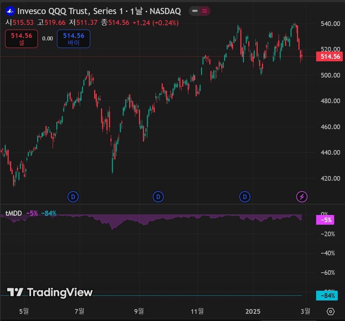Click the 2025 time axis label
Image resolution: width=345 pixels, height=321 pixels.
253,311
